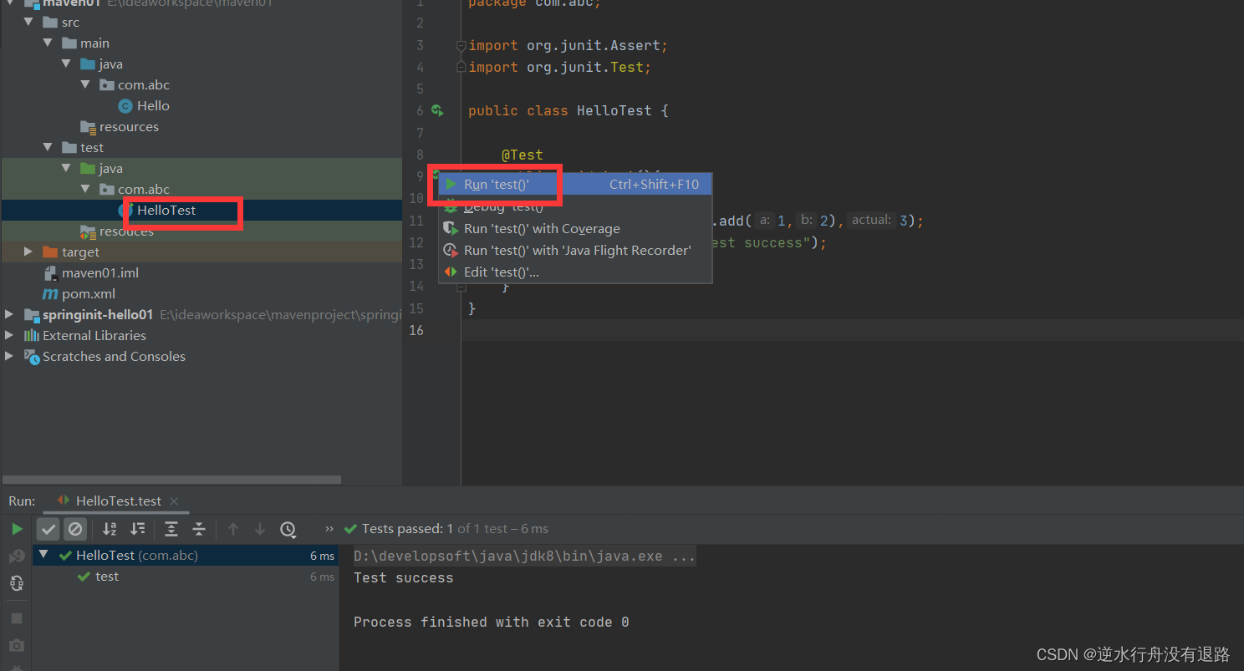Expand Scratches and Consoles node
Image resolution: width=1244 pixels, height=671 pixels.
9,357
